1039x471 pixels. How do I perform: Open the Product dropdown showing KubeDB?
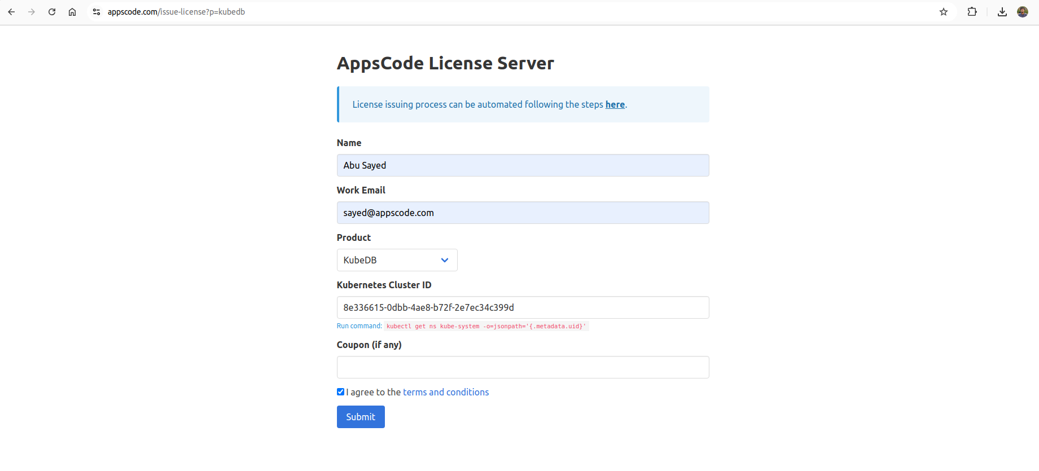click(x=397, y=260)
